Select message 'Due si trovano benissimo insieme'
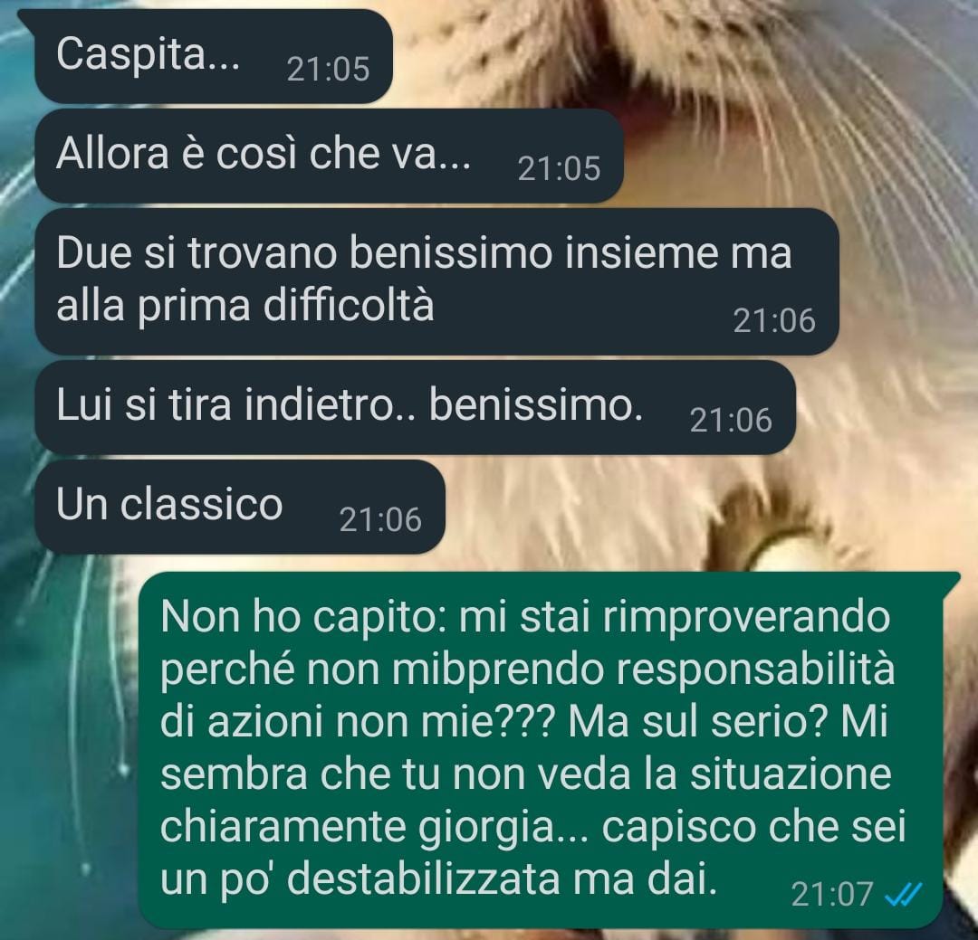Viewport: 978px width, 940px height. point(436,281)
